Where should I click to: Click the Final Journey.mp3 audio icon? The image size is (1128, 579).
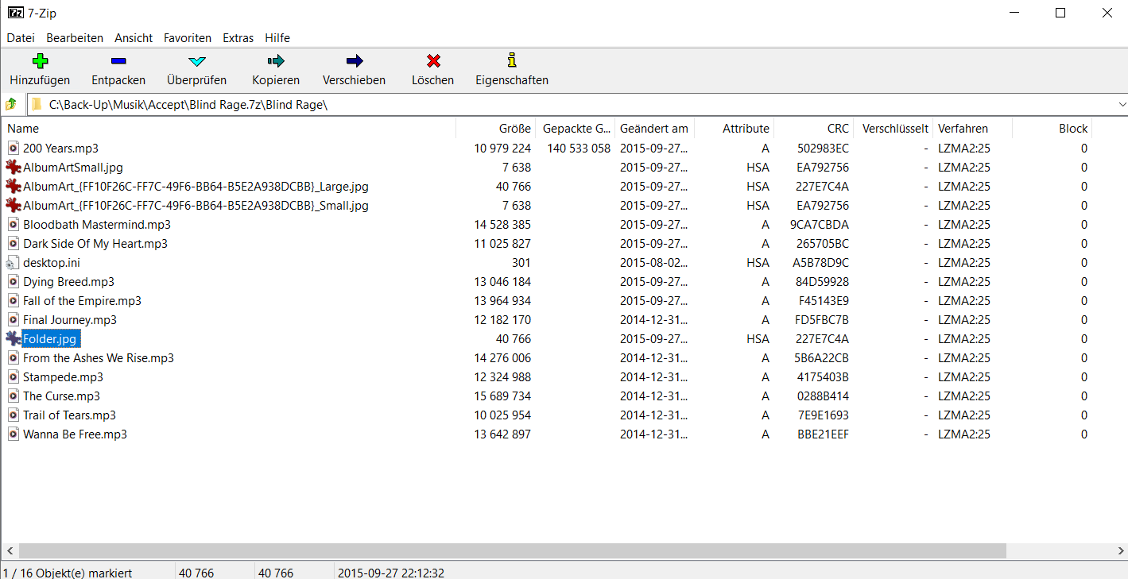click(x=14, y=320)
